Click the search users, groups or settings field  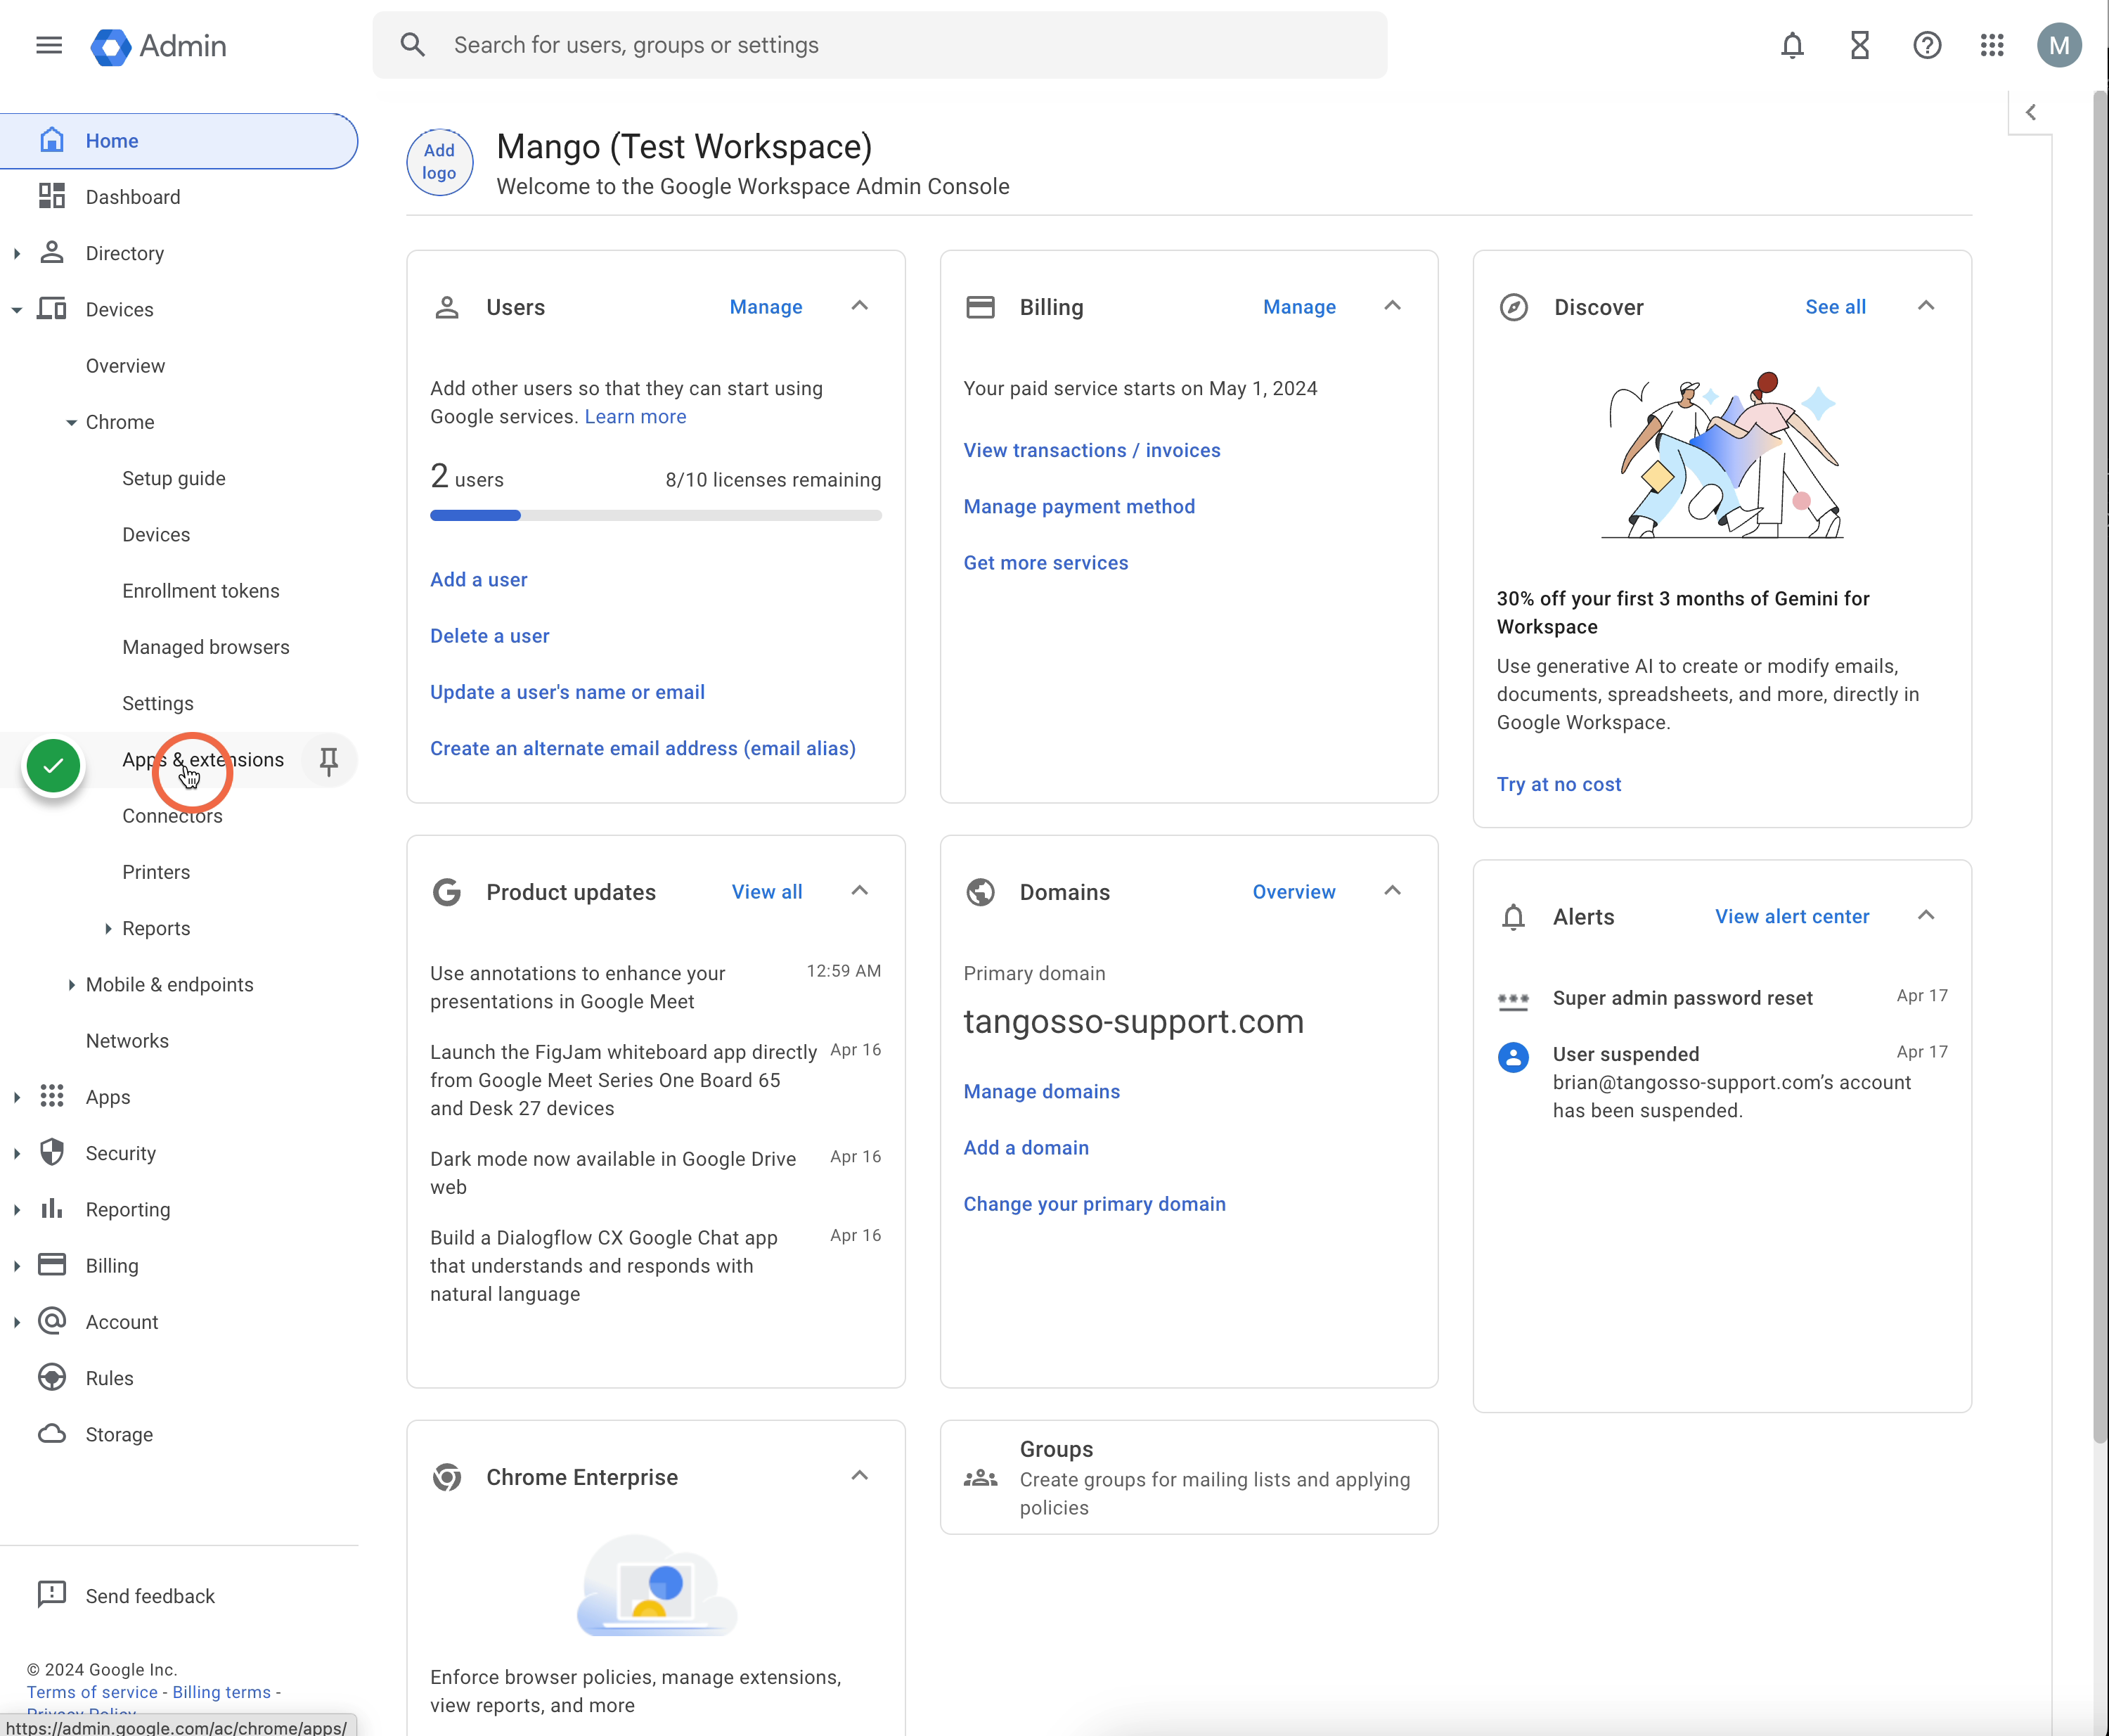pos(880,45)
